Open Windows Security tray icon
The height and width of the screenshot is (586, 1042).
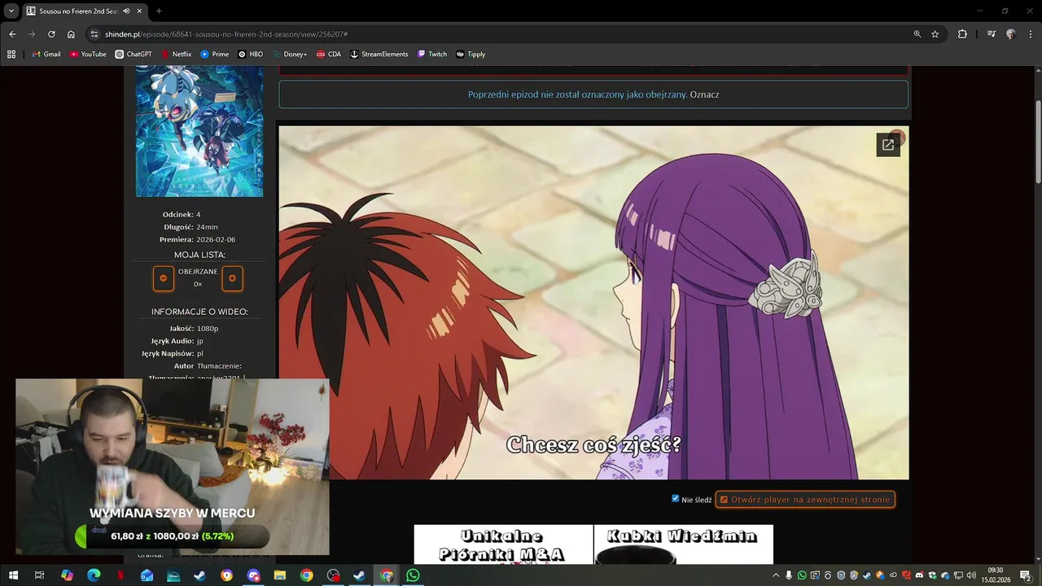(932, 575)
